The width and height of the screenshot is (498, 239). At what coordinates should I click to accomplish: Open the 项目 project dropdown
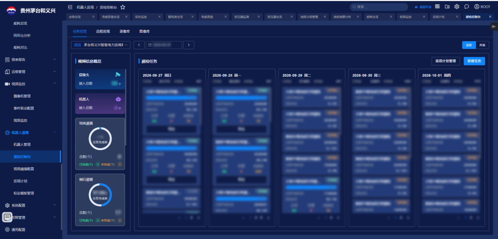(101, 45)
